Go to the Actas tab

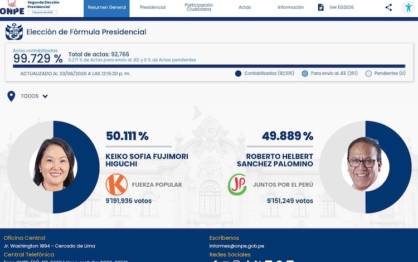click(x=245, y=7)
